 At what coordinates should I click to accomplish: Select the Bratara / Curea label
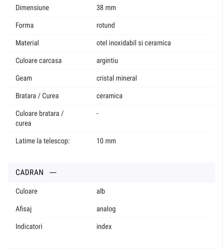(x=37, y=96)
